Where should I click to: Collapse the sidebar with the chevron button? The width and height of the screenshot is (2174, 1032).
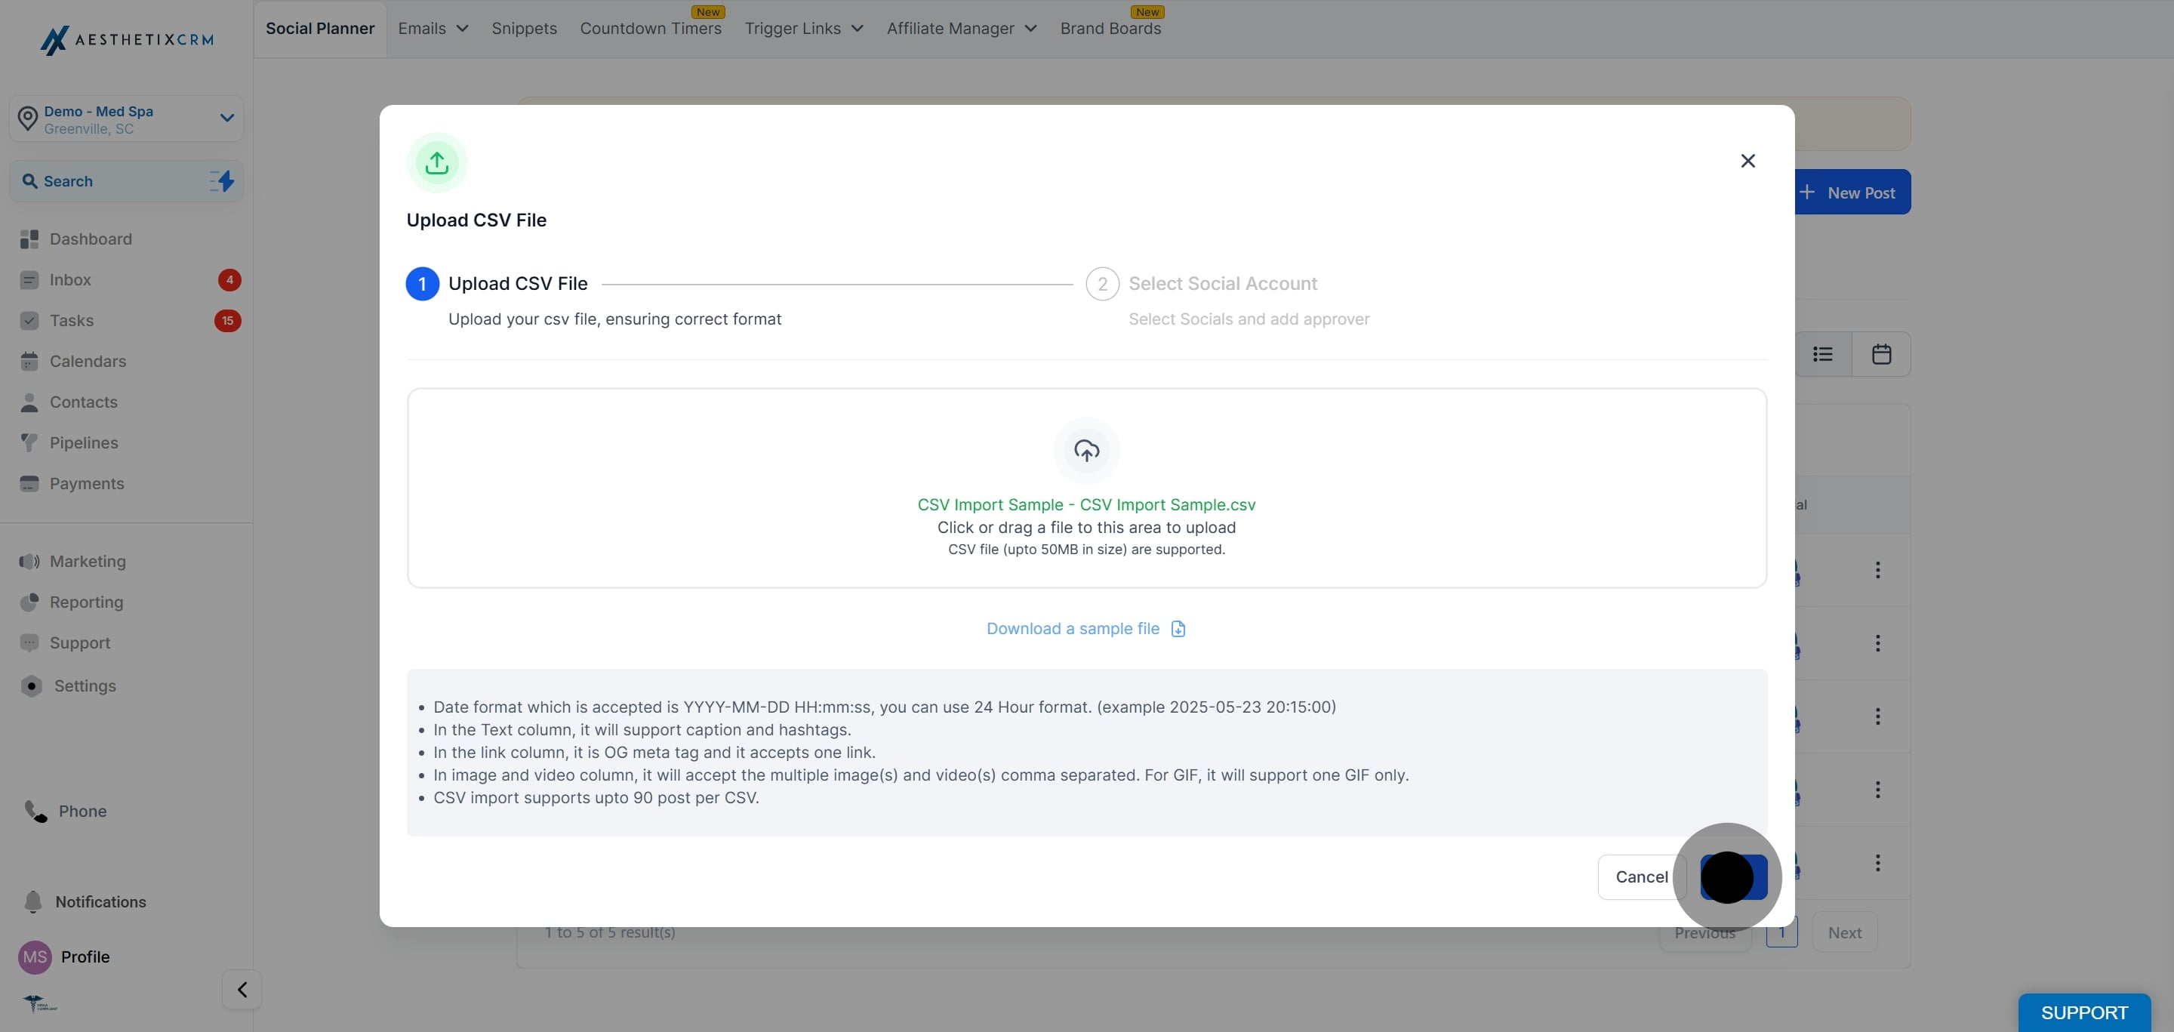point(242,990)
